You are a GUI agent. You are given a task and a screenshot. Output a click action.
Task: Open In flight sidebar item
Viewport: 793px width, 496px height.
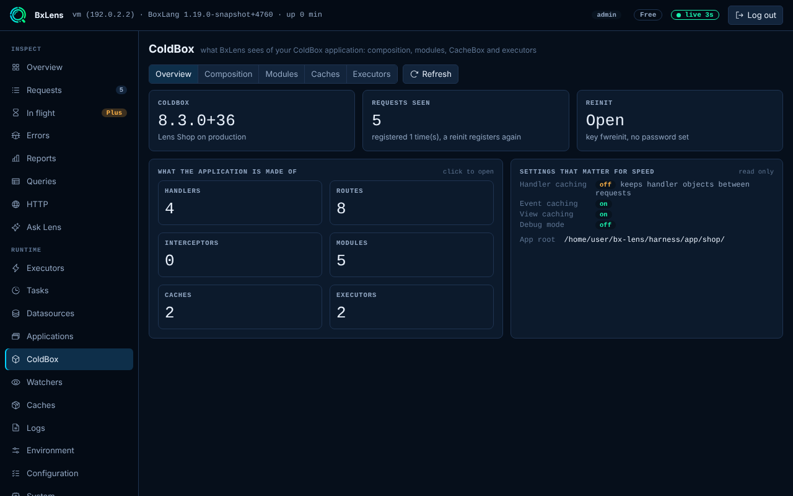click(69, 113)
